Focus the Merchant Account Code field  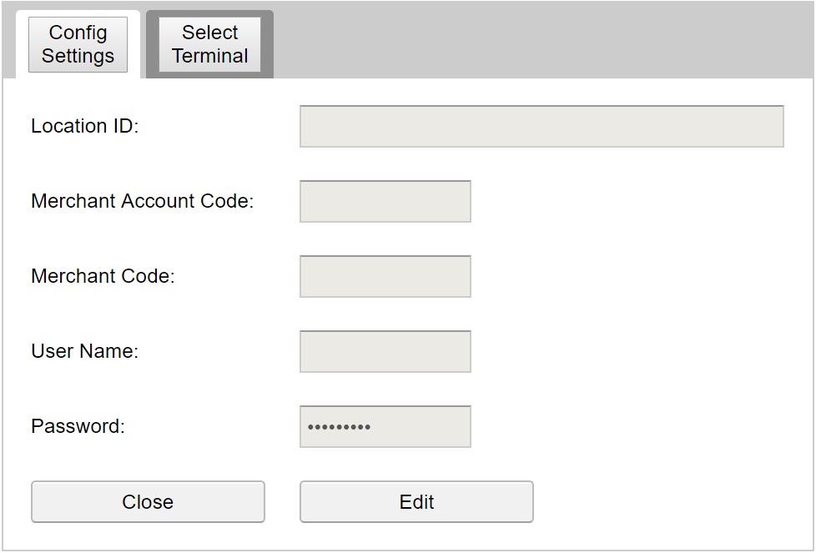(385, 202)
